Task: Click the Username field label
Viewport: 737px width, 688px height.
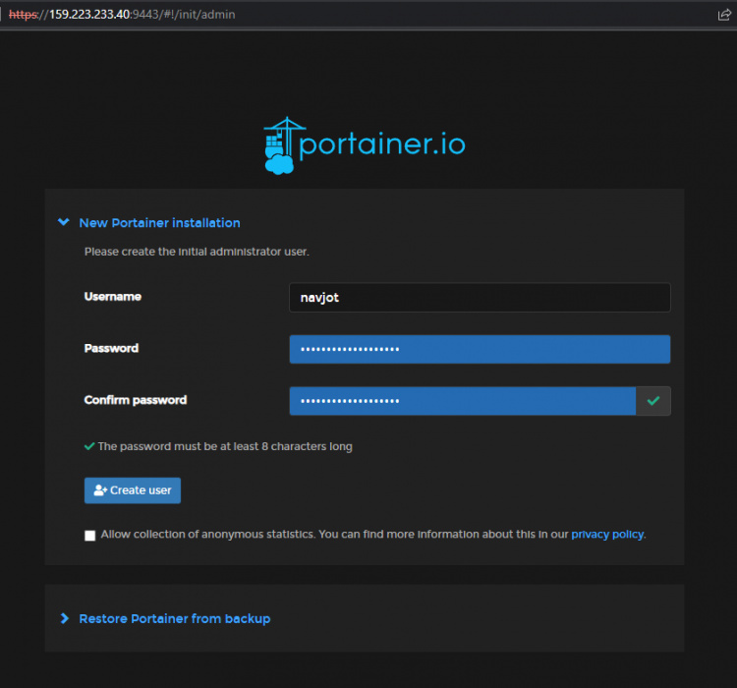Action: coord(113,297)
